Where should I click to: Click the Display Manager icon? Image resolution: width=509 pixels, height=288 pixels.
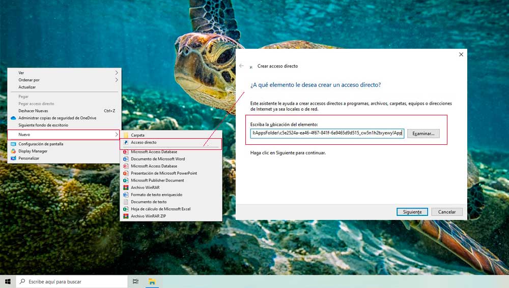point(13,151)
